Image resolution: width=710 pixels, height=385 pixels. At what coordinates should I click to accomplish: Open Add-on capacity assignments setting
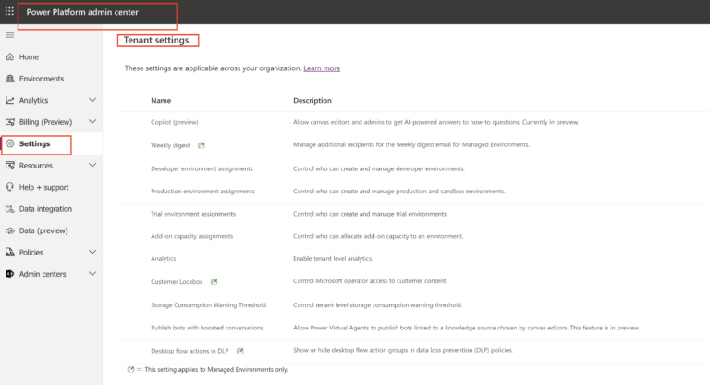(x=192, y=236)
